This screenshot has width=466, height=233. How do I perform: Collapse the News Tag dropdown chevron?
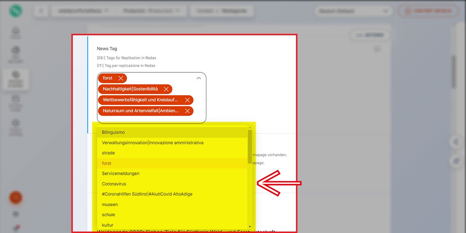(199, 78)
